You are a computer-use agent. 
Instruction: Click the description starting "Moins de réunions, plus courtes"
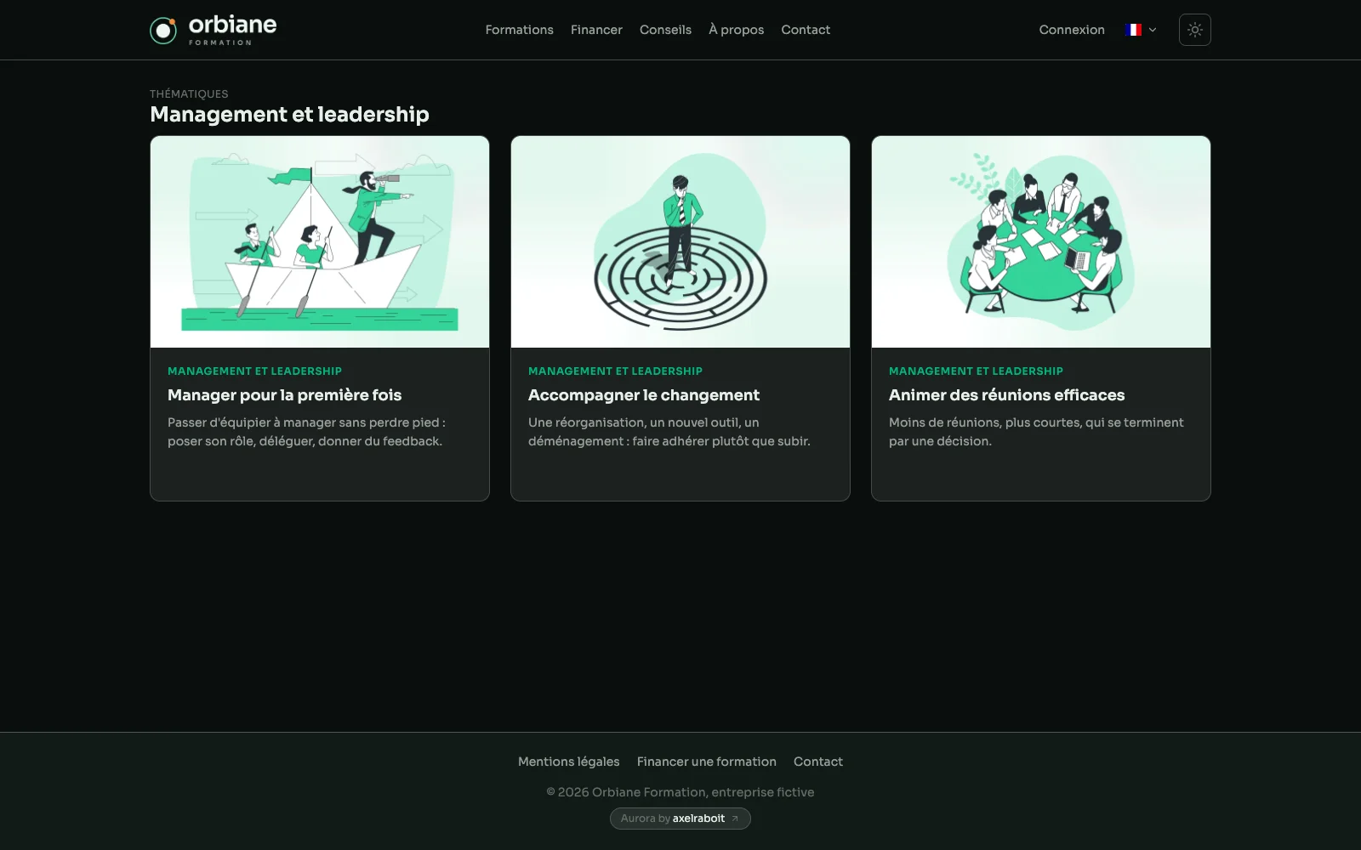pos(1036,432)
